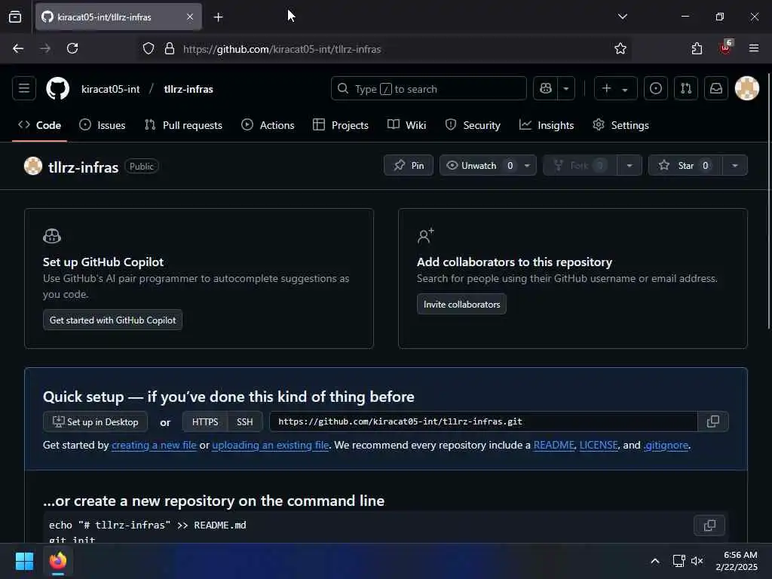Viewport: 772px width, 579px height.
Task: Click tllrz-infras breadcrumb in header
Action: tap(188, 89)
